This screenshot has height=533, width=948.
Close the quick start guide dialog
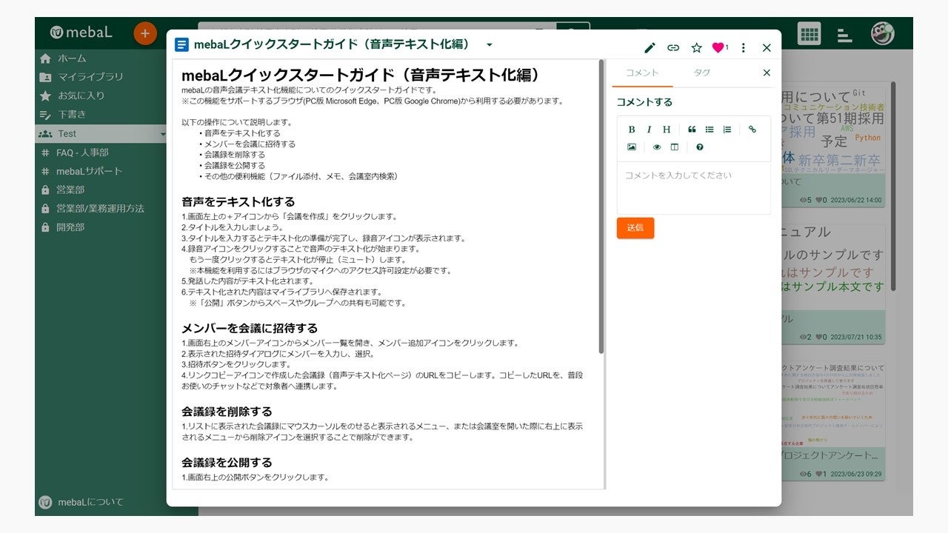pyautogui.click(x=767, y=47)
